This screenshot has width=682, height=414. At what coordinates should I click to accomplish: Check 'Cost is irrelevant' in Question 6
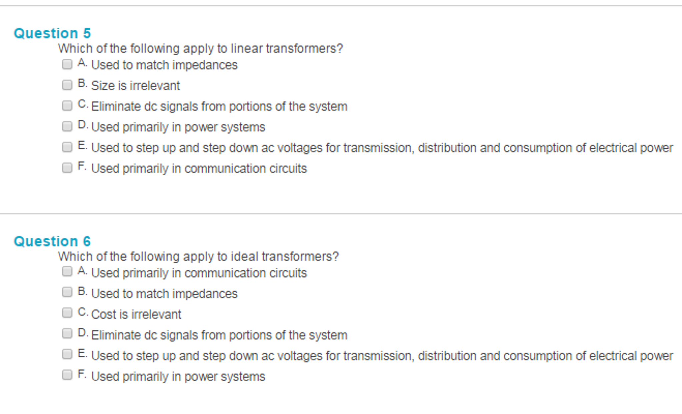coord(67,313)
